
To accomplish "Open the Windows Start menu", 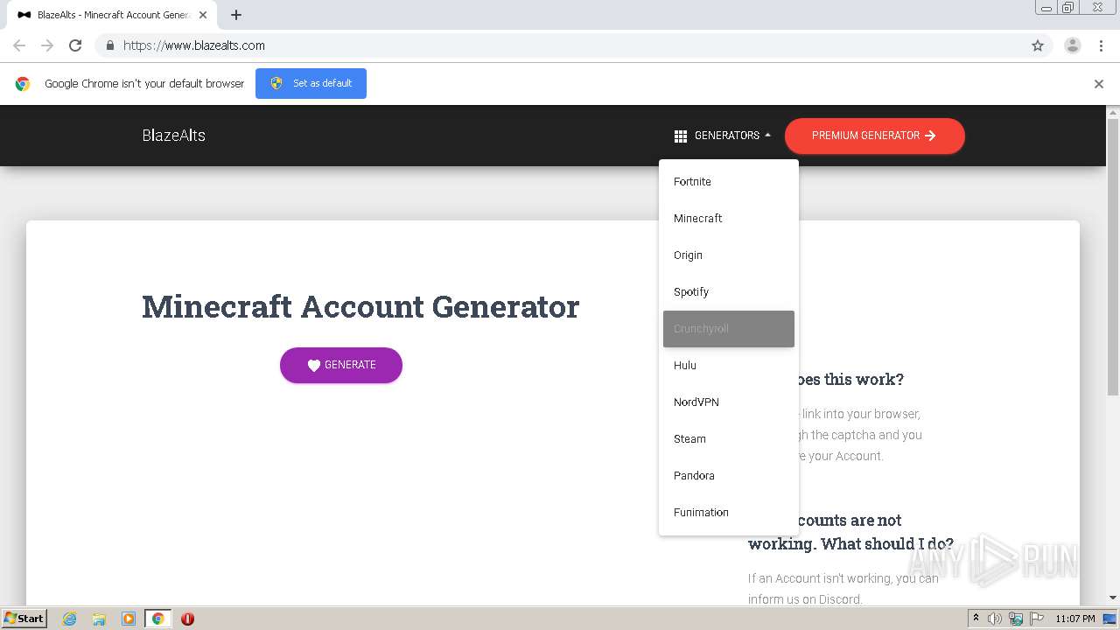I will coord(24,619).
